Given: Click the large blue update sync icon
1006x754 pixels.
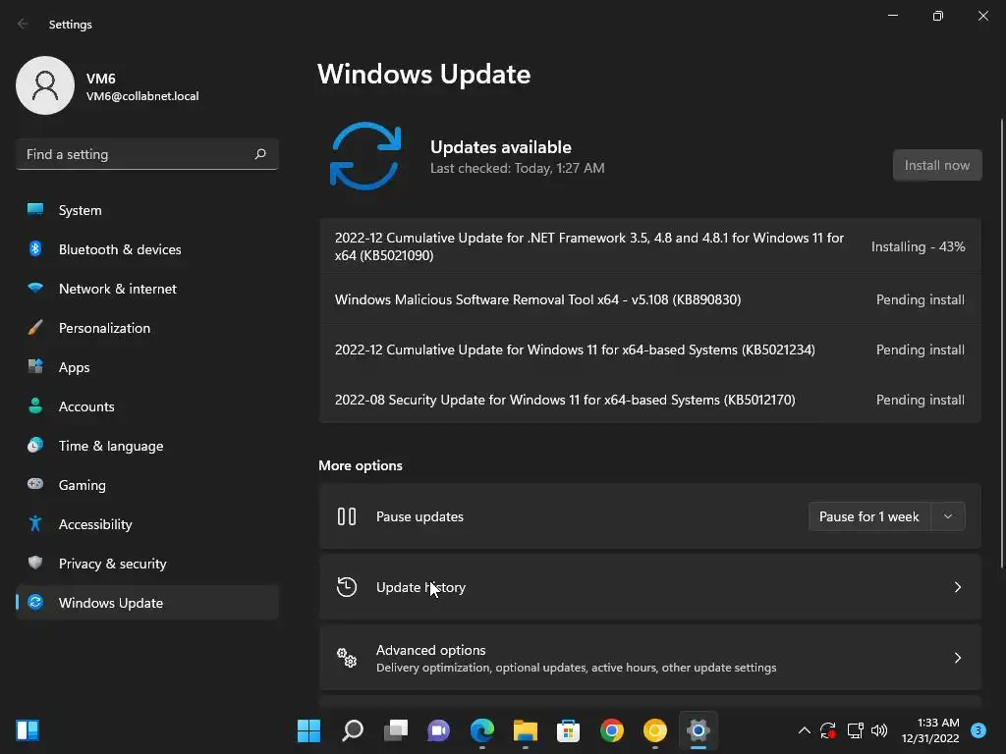Looking at the screenshot, I should point(365,156).
